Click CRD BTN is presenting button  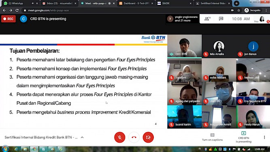click(x=243, y=137)
